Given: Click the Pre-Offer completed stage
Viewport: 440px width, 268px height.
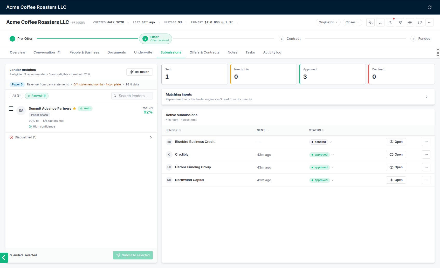Looking at the screenshot, I should [x=21, y=39].
